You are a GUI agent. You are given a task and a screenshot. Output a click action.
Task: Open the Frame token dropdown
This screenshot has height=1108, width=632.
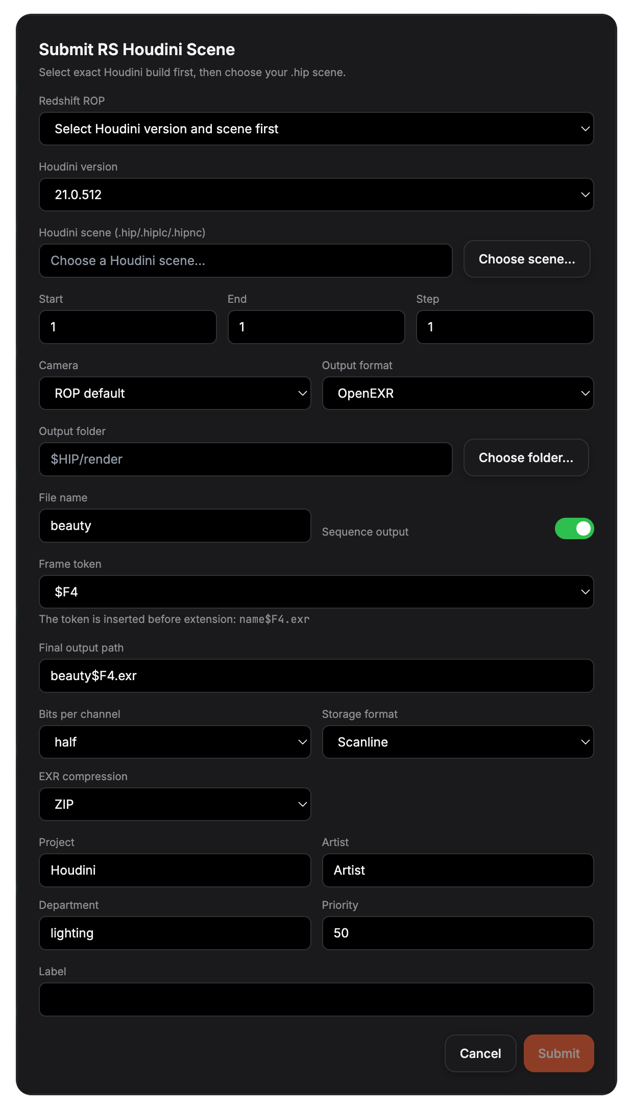[x=316, y=592]
